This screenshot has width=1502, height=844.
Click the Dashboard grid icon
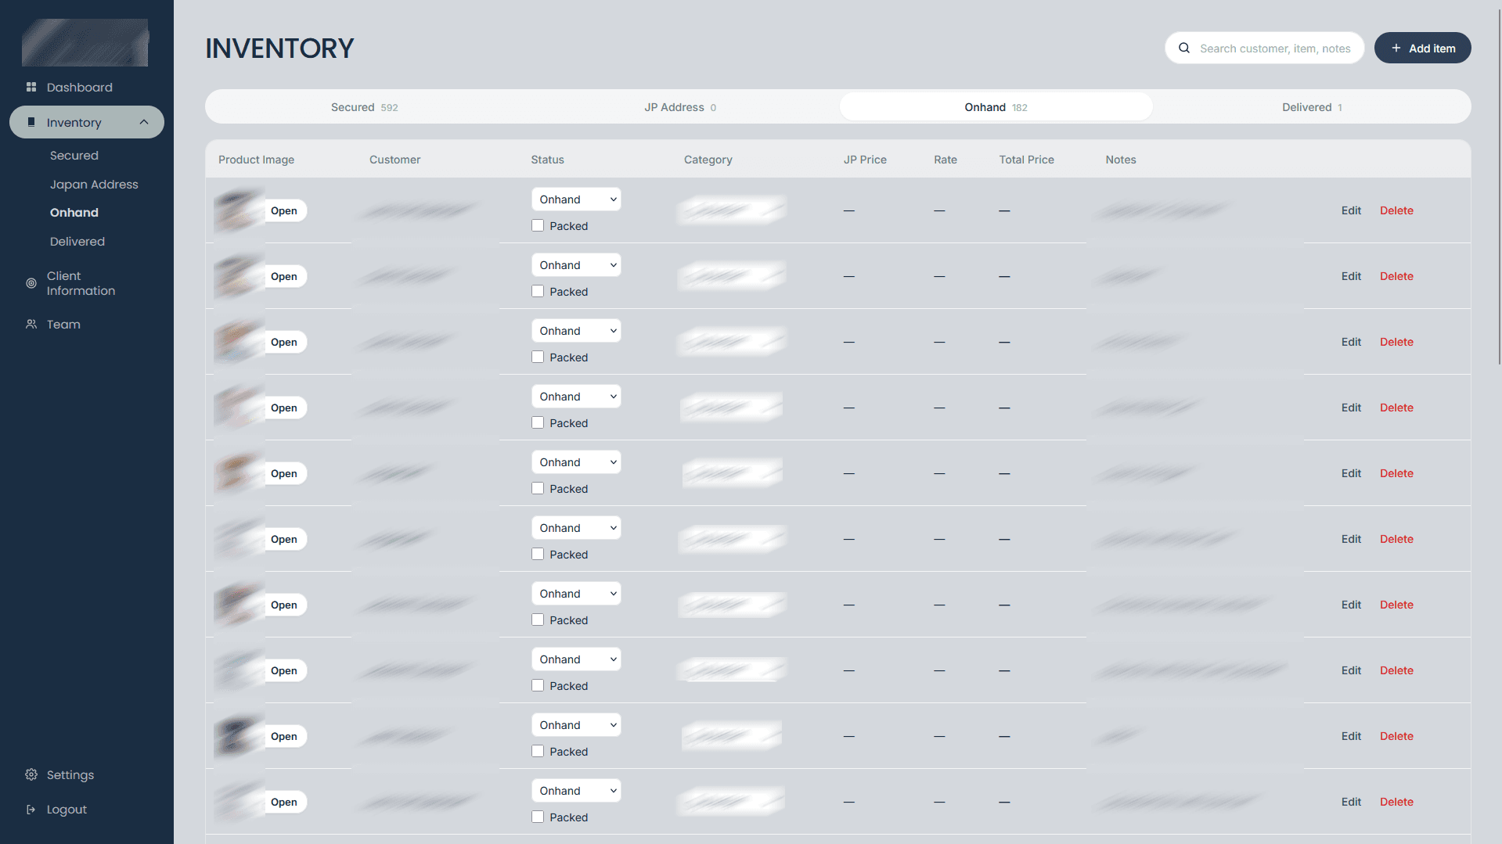(31, 87)
